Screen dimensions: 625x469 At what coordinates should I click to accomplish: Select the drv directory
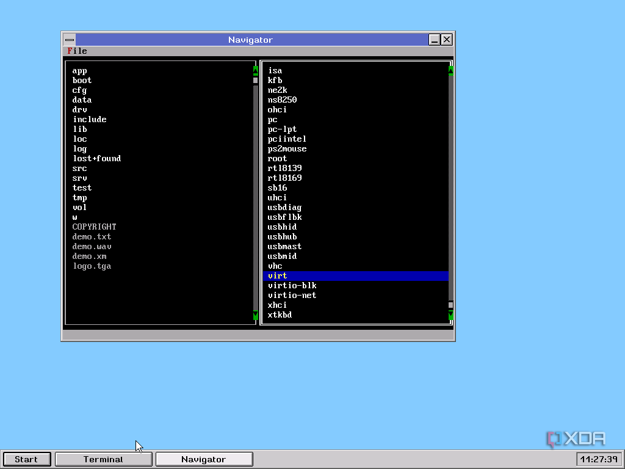pos(80,110)
